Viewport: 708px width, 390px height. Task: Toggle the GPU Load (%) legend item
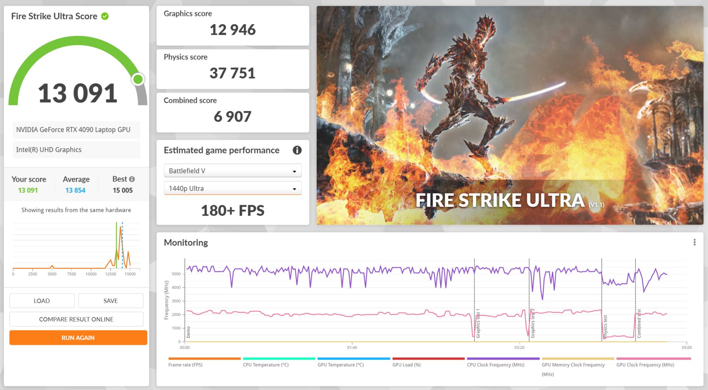coord(428,362)
